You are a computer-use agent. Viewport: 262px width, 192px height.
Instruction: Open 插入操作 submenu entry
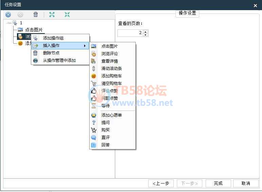60,46
